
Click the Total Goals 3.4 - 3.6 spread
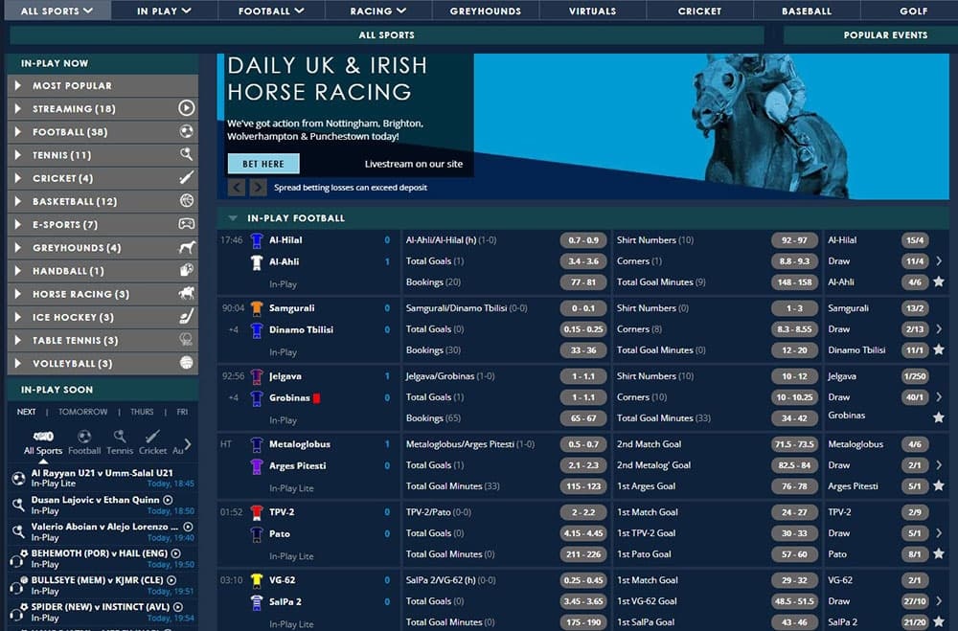(585, 261)
